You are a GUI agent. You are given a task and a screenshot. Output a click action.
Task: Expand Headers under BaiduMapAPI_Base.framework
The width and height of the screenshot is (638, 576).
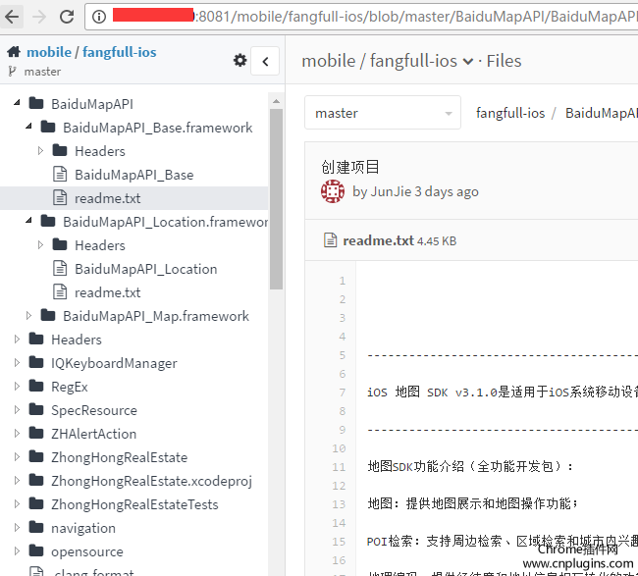40,151
